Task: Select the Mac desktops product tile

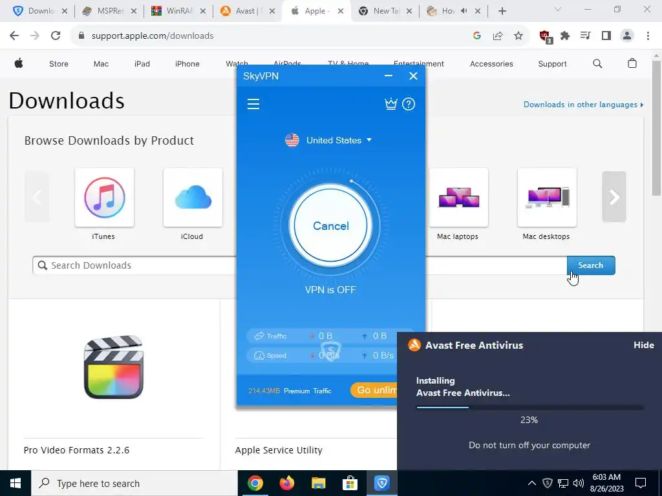Action: point(547,198)
